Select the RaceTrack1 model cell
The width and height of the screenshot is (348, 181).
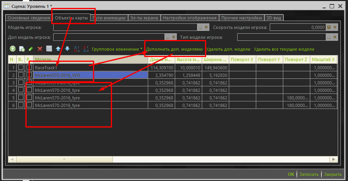tap(90, 67)
